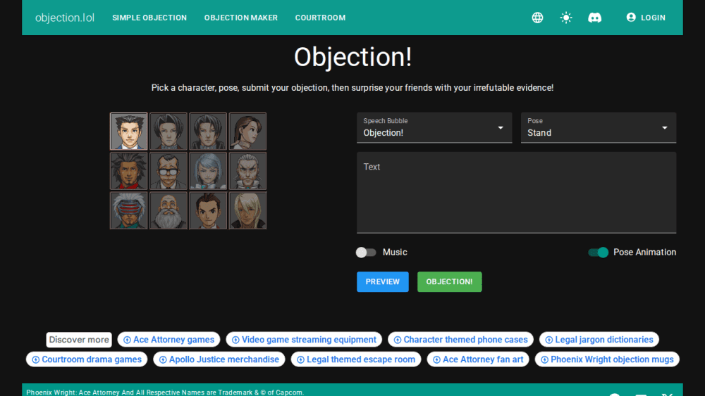Disable the Pose Animation toggle
This screenshot has height=396, width=705.
[x=599, y=252]
